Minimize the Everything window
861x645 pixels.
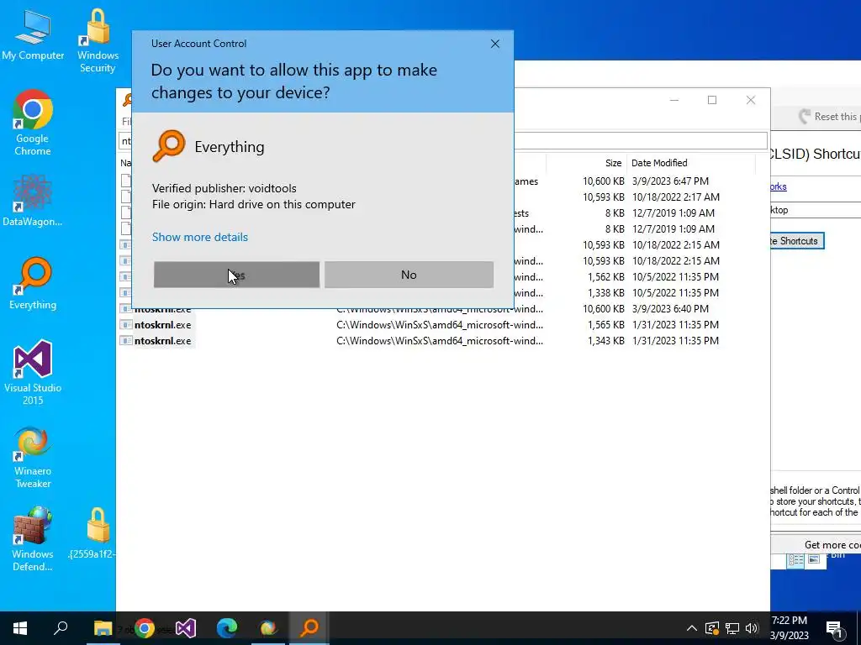click(674, 100)
